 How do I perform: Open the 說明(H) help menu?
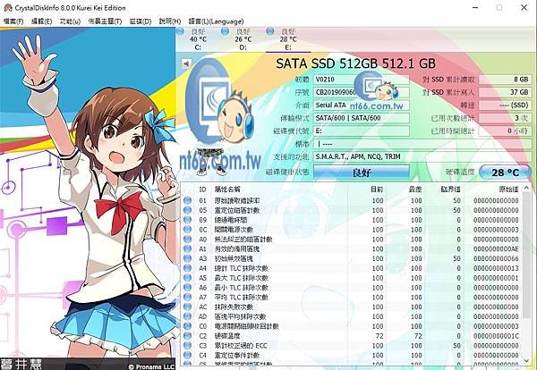pos(170,21)
